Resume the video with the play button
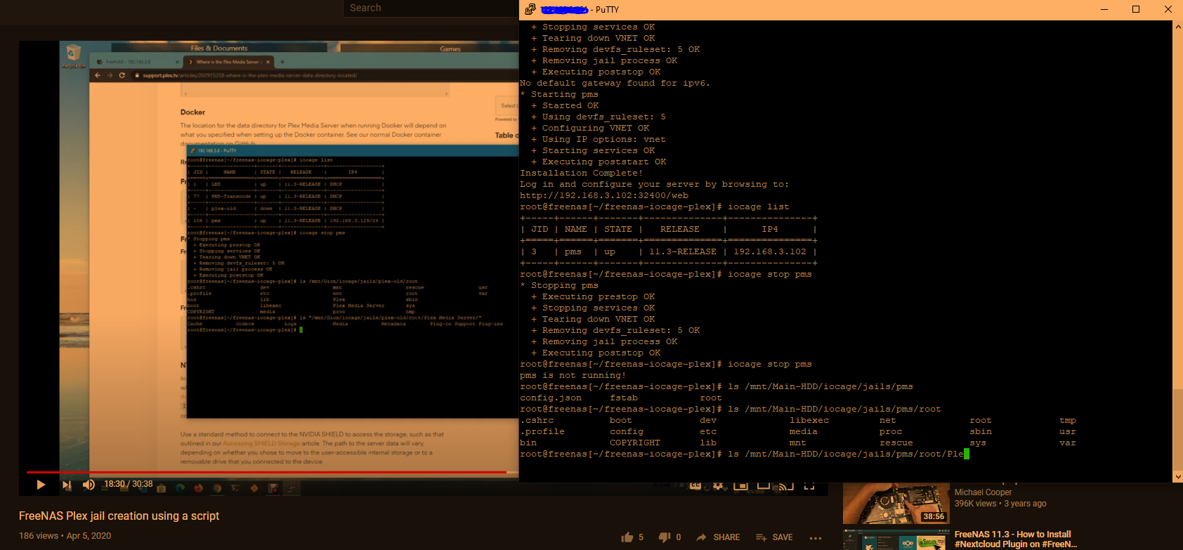 (x=41, y=485)
